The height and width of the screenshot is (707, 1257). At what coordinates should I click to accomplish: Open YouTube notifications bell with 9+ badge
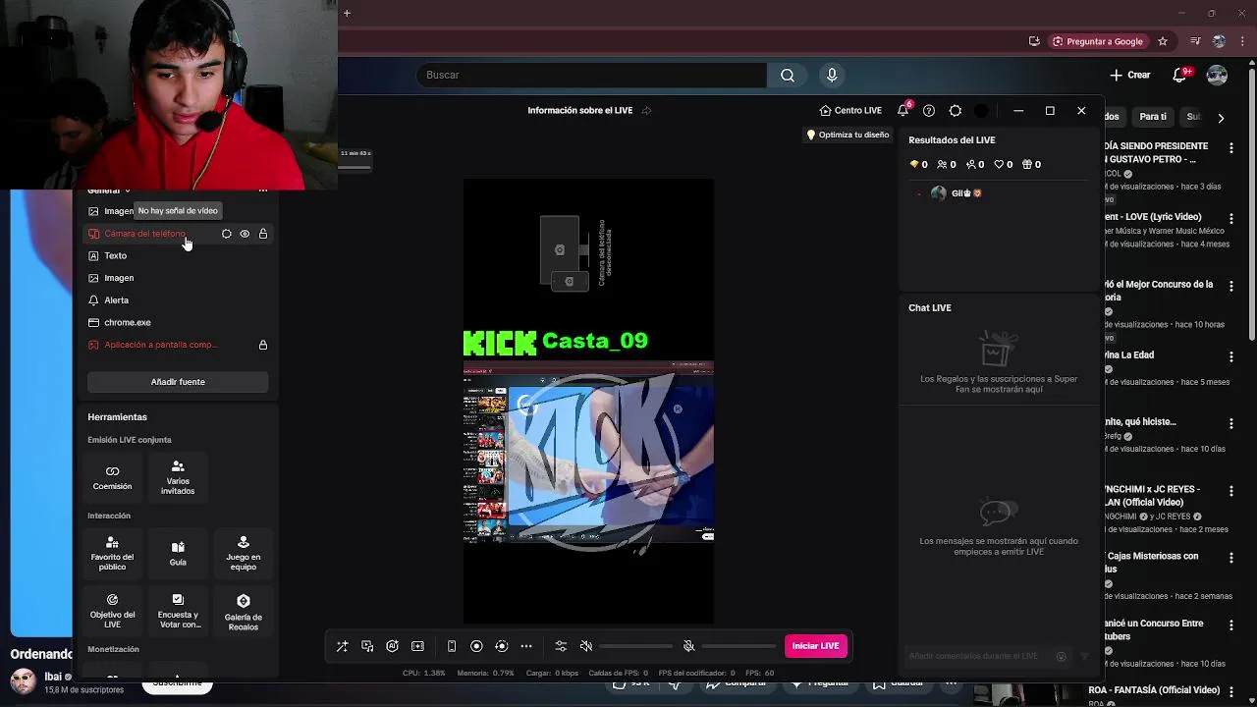click(1180, 75)
